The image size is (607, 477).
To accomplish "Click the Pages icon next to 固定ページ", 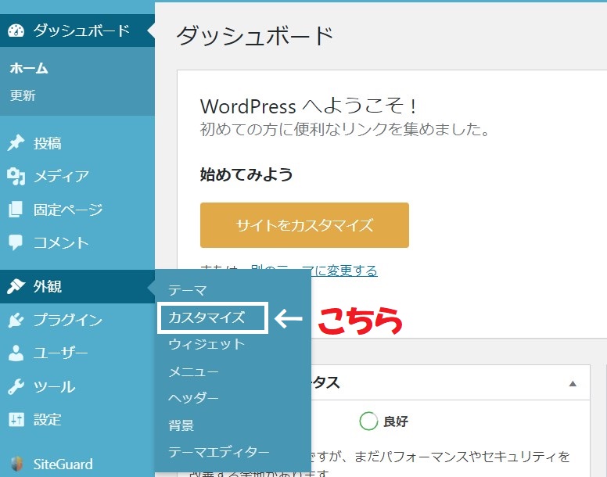I will pos(16,210).
